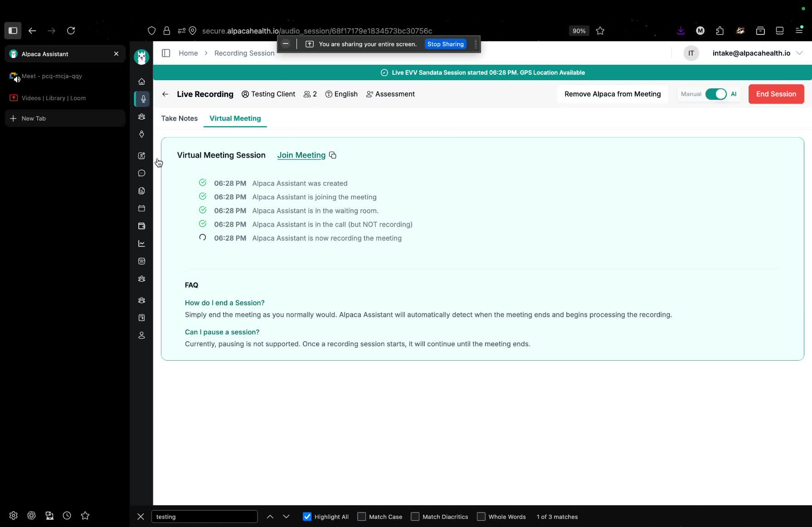812x527 pixels.
Task: Open the ChatGPT icon in bottom bar
Action: pyautogui.click(x=31, y=516)
